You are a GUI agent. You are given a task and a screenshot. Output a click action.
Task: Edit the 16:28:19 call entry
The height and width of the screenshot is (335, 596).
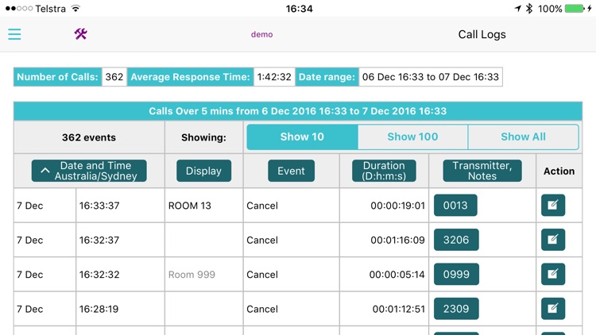553,309
